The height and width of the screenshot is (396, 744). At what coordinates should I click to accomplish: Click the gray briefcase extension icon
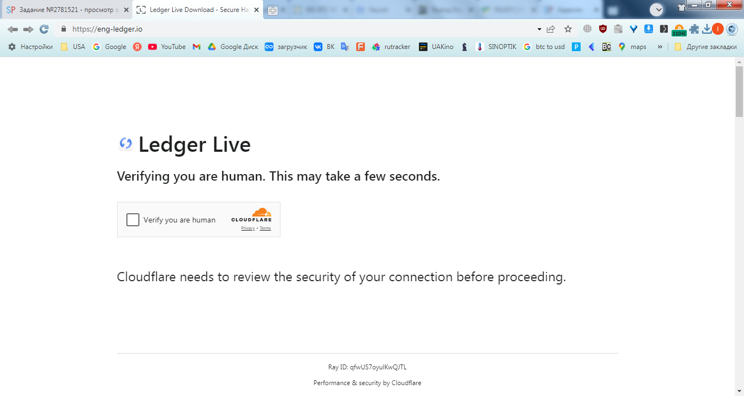(618, 29)
